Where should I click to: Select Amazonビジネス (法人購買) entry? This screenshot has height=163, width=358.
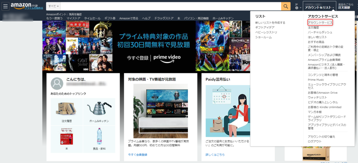pyautogui.click(x=326, y=66)
